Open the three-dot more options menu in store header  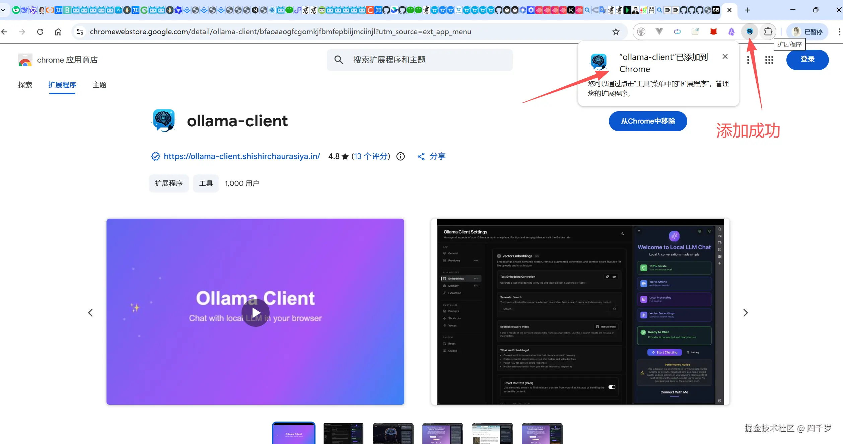tap(748, 60)
